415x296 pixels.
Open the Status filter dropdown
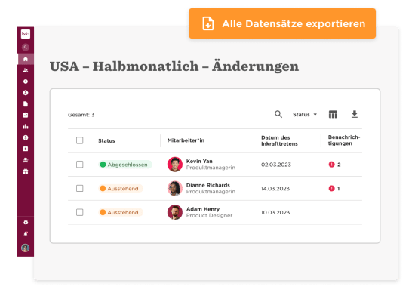[305, 114]
